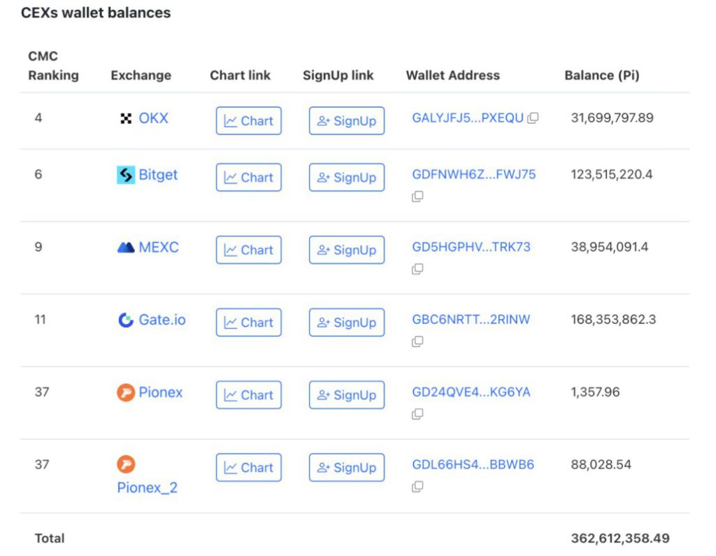Copy the MEXC wallet address GD5HGPHV...TRK73
Screen dimensions: 716x556
[x=417, y=269]
